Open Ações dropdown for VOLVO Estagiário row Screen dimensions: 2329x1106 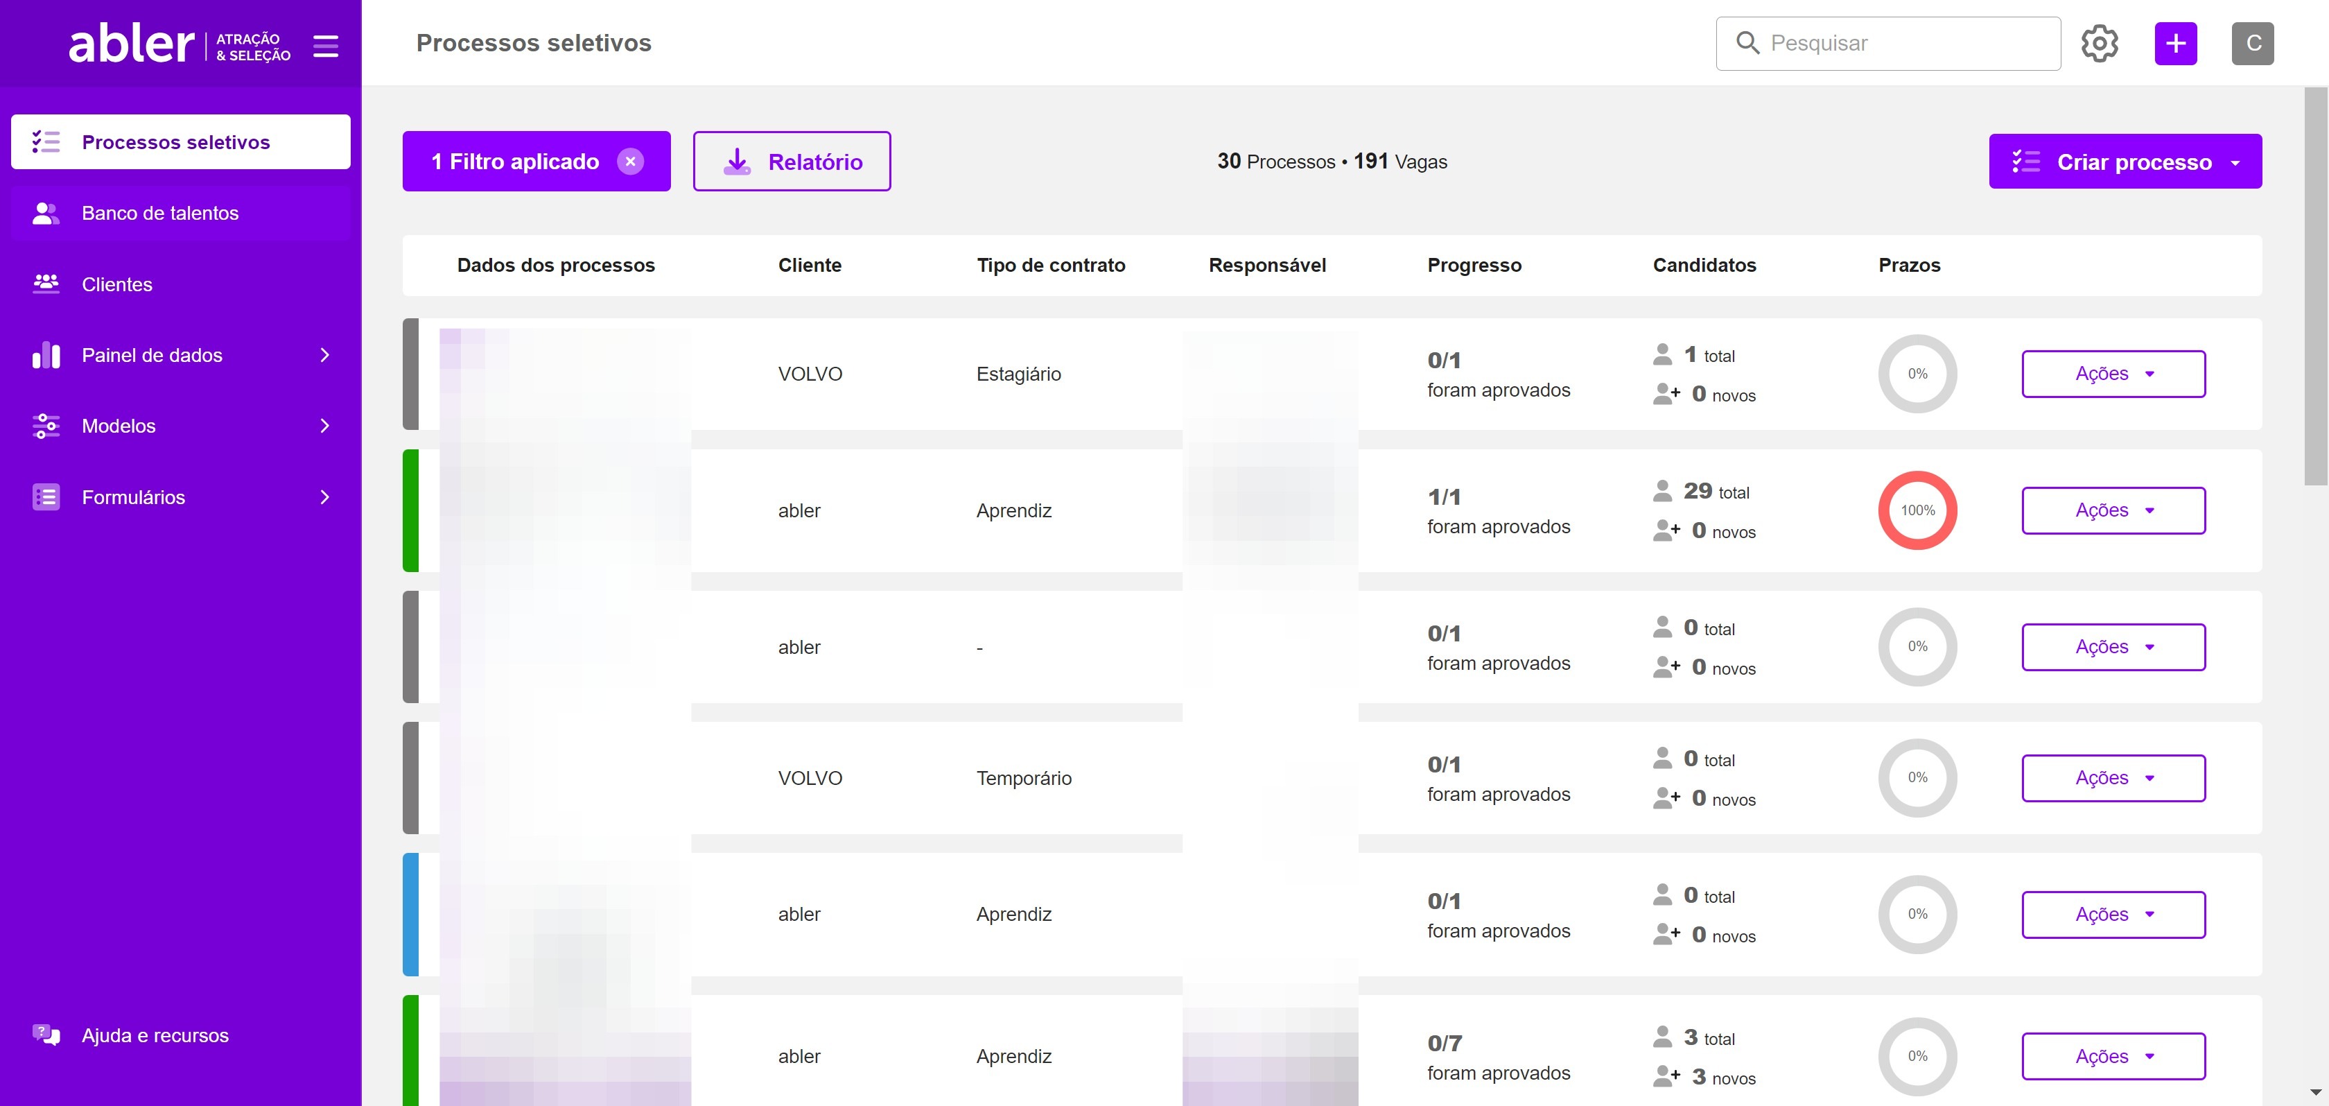2113,374
